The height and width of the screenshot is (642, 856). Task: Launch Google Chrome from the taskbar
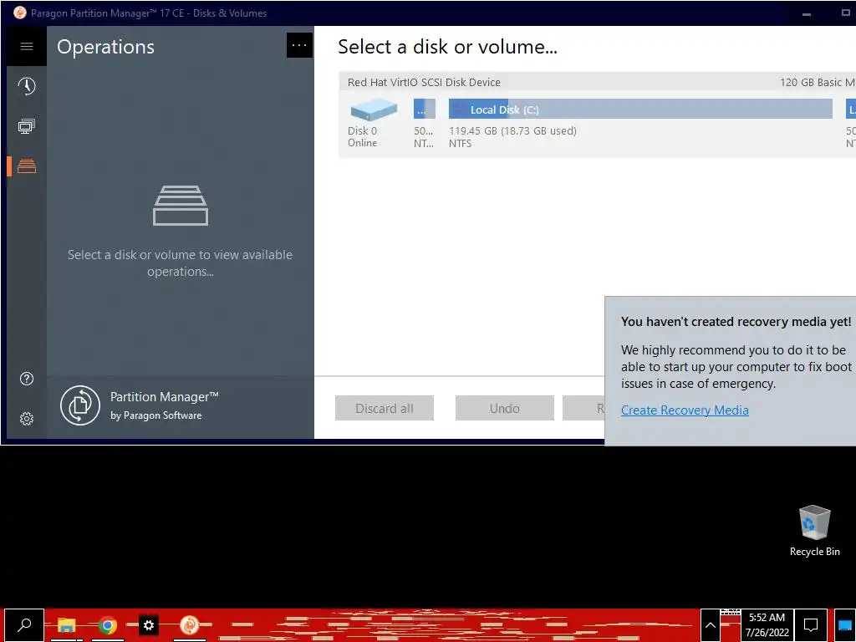(x=108, y=625)
